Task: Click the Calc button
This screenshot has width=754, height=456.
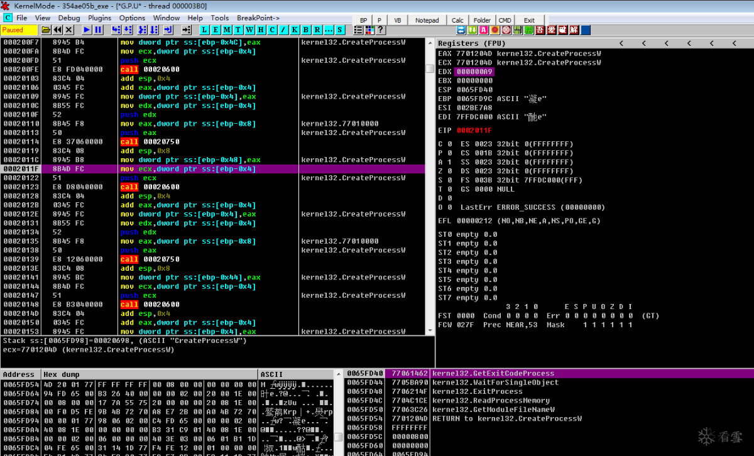Action: [457, 20]
